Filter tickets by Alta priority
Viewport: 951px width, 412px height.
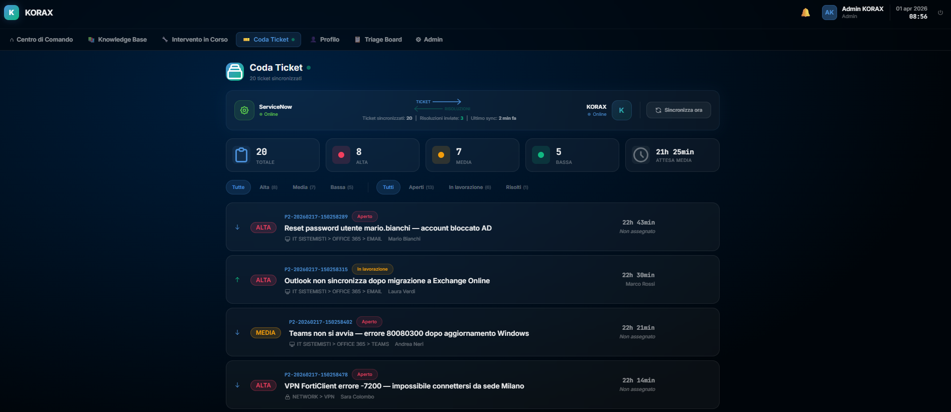(268, 187)
